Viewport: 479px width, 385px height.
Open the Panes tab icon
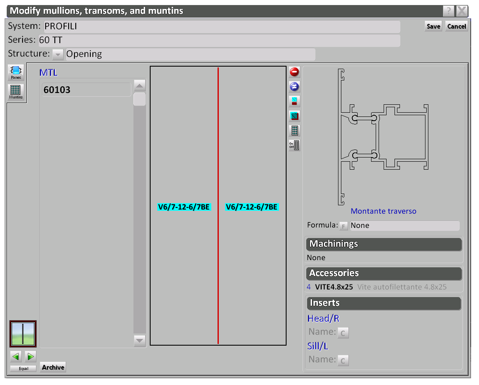[x=16, y=72]
